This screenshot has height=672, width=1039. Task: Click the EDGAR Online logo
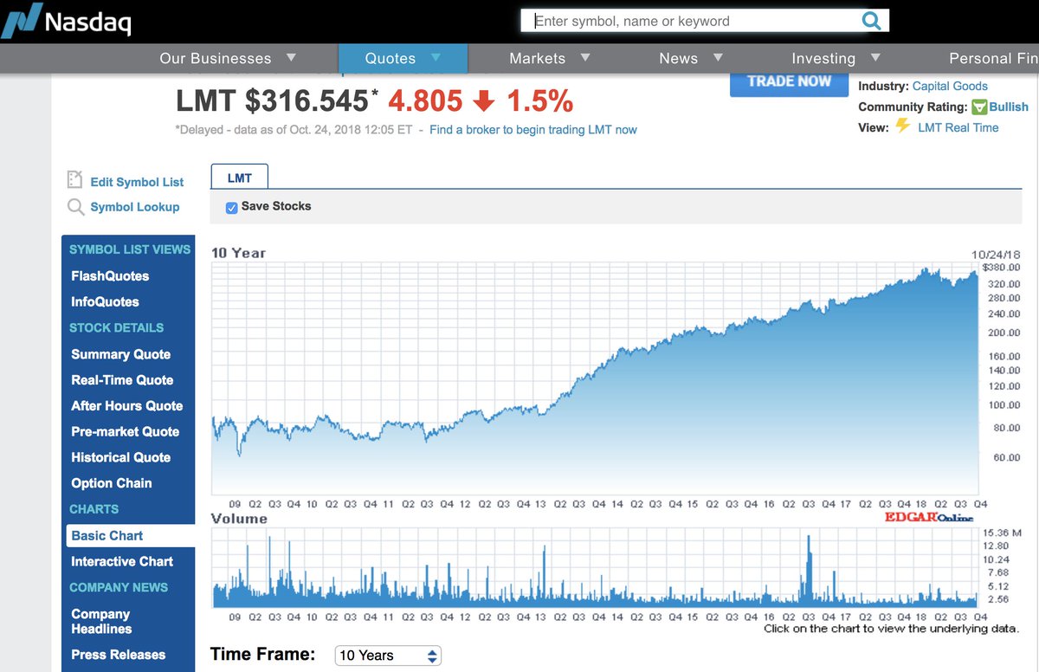929,517
